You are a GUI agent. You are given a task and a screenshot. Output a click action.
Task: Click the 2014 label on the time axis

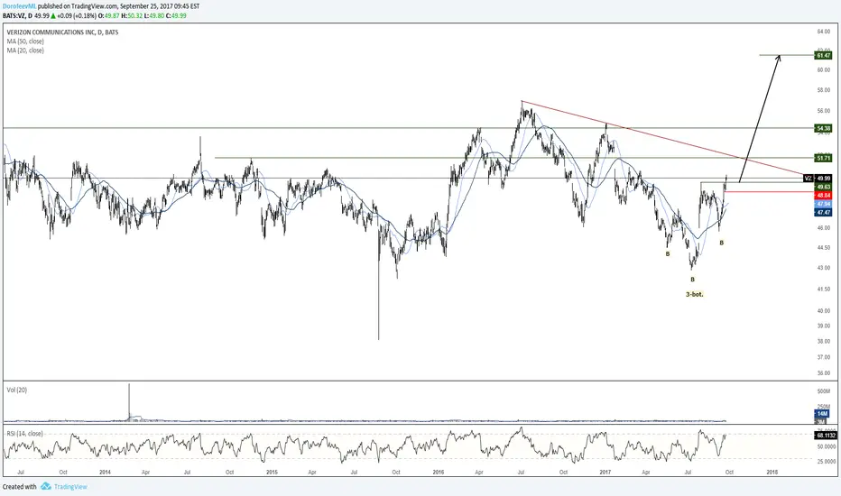click(105, 473)
